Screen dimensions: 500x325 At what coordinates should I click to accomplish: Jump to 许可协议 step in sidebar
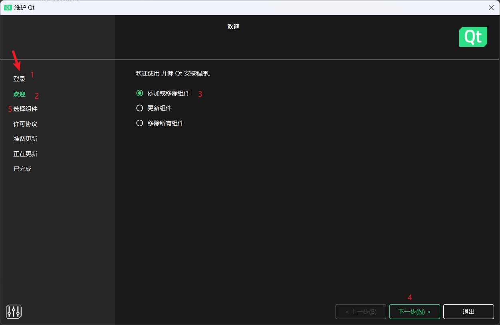[x=25, y=124]
